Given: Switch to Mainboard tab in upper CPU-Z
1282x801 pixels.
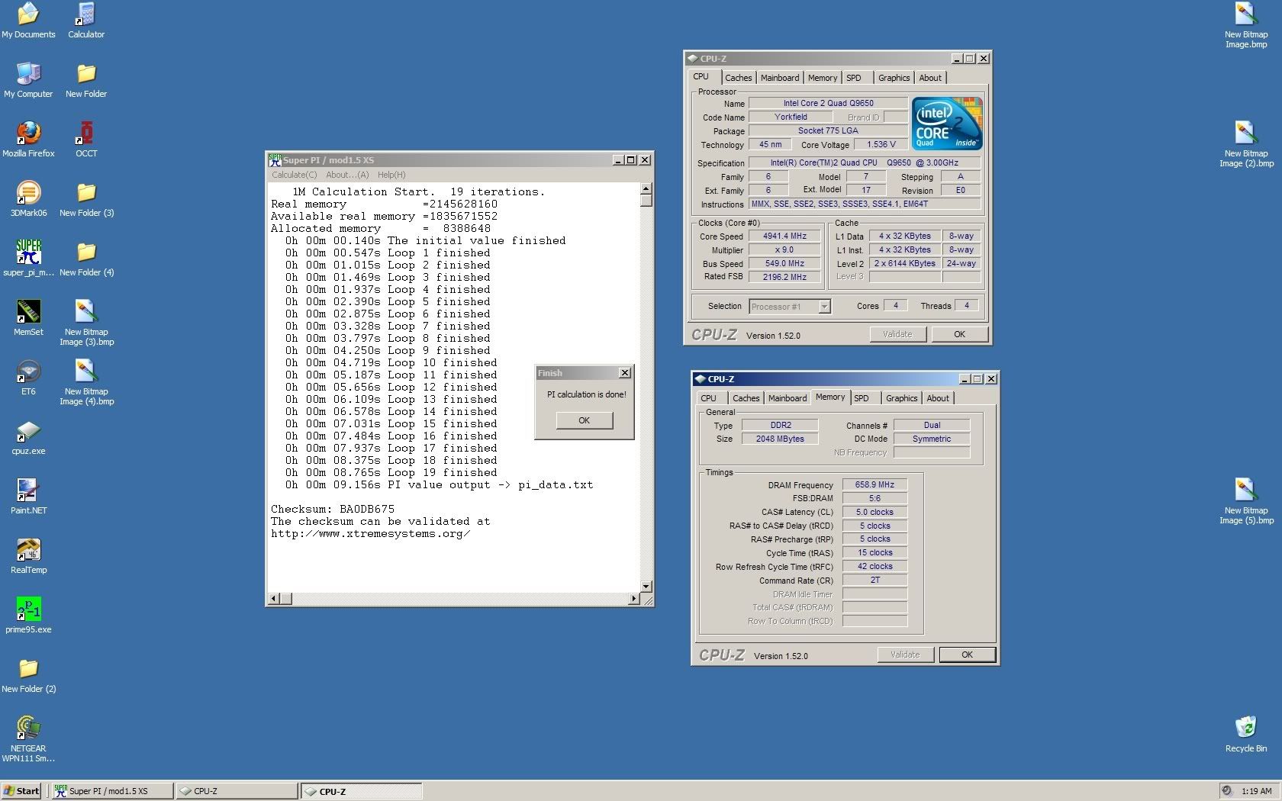Looking at the screenshot, I should [780, 78].
